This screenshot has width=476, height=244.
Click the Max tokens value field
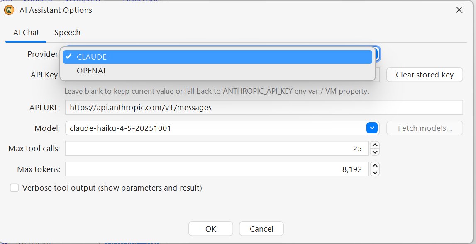217,169
